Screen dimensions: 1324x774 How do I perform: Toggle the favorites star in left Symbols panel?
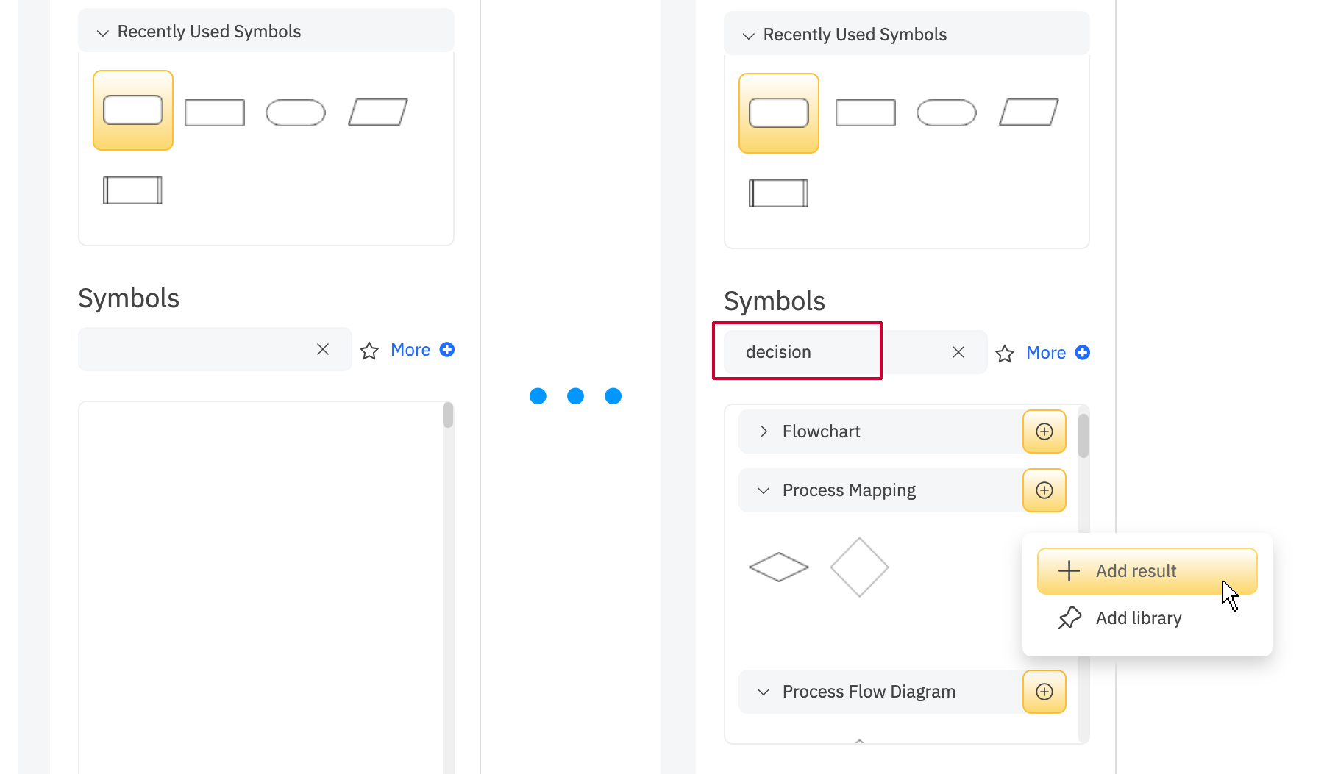point(369,351)
